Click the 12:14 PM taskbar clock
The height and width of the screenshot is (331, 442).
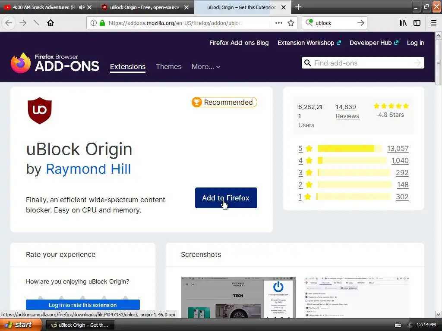pyautogui.click(x=426, y=325)
